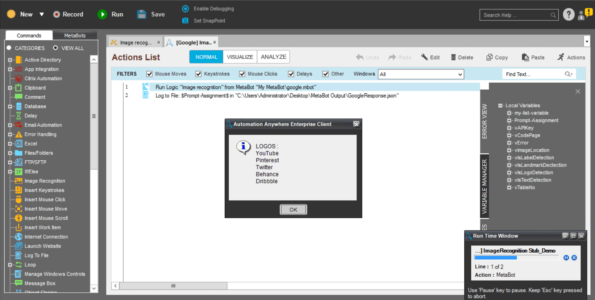Click the Delete trash icon
Screen dimensions: 595x300
(453, 57)
